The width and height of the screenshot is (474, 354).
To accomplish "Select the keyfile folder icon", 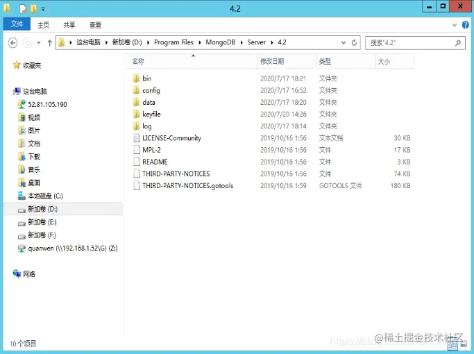I will (x=136, y=114).
